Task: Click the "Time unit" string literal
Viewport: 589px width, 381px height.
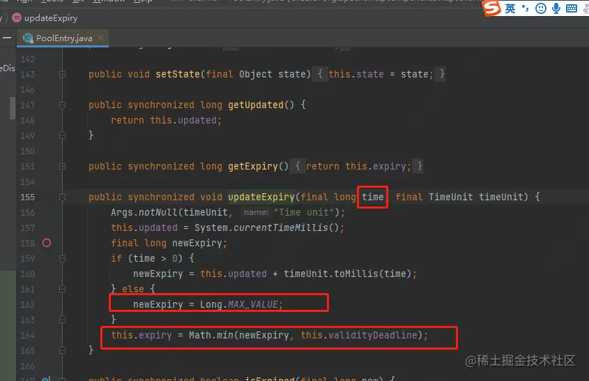Action: pyautogui.click(x=303, y=212)
